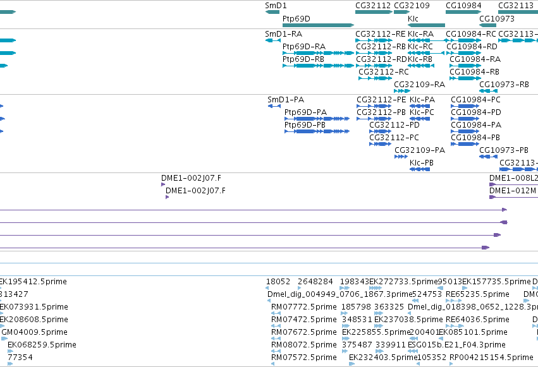This screenshot has height=367, width=538.
Task: Select the 18052 EST label
Action: click(278, 282)
